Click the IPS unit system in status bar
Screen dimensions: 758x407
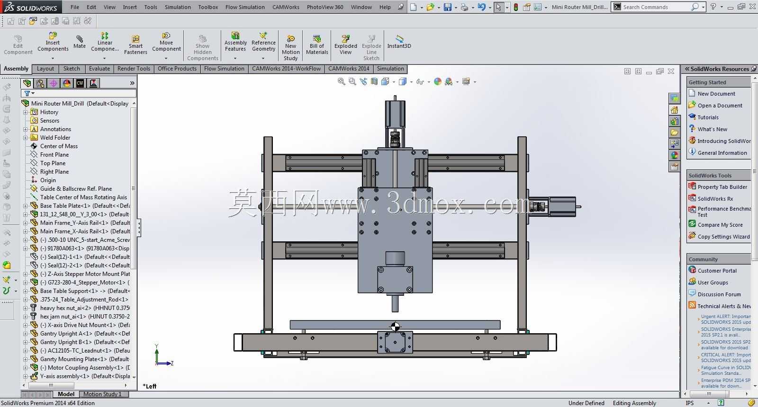pyautogui.click(x=690, y=403)
